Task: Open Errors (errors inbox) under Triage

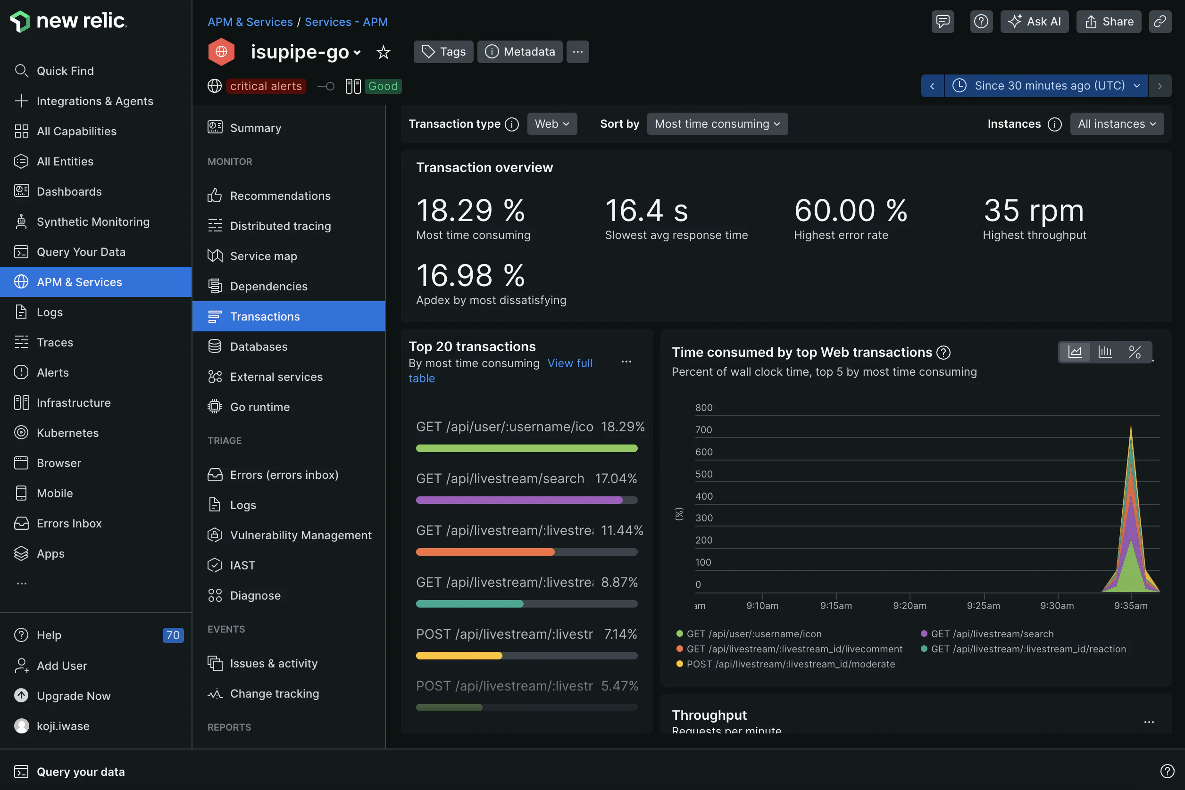Action: point(288,475)
